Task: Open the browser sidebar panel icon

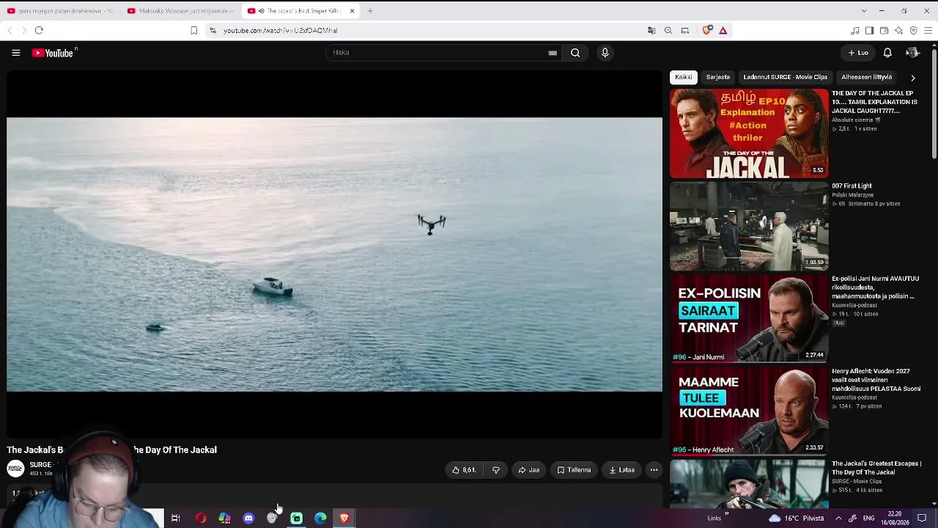Action: (869, 30)
